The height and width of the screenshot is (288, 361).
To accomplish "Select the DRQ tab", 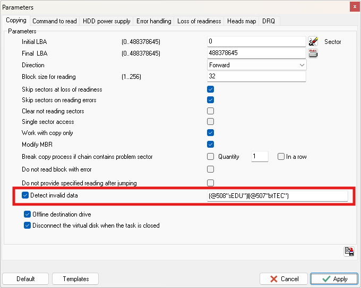I will [x=270, y=21].
